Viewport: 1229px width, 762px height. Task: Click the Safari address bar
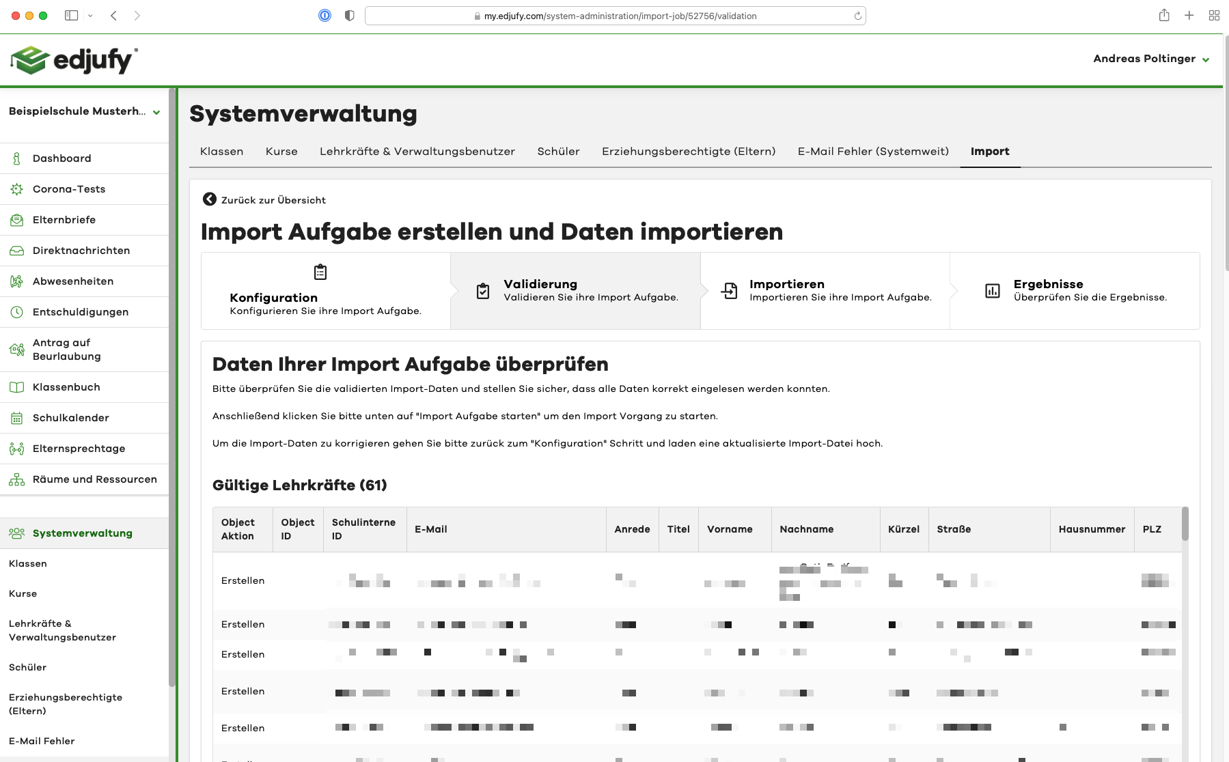[615, 16]
